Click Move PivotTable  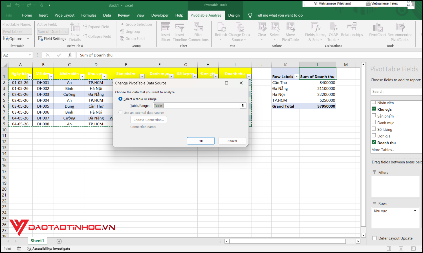(290, 32)
